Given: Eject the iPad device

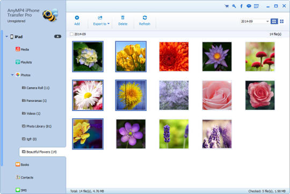Looking at the screenshot, I should 57,36.
